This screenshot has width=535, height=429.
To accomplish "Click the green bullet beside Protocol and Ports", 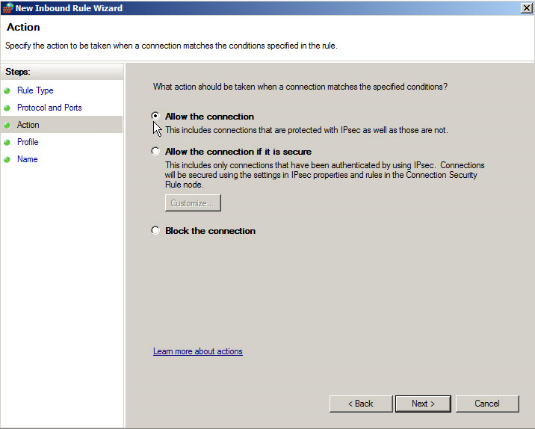I will 8,108.
